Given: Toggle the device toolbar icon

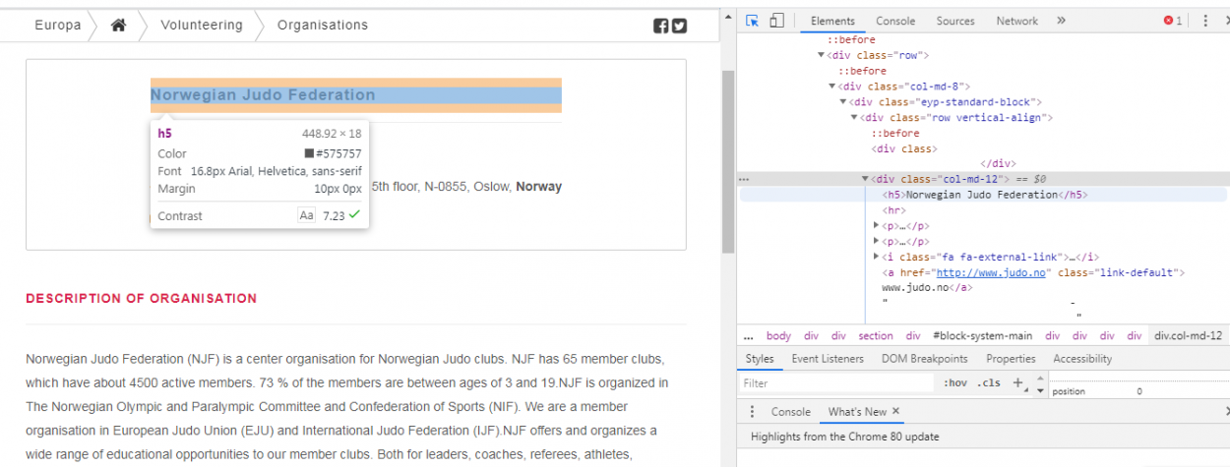Looking at the screenshot, I should click(x=776, y=21).
